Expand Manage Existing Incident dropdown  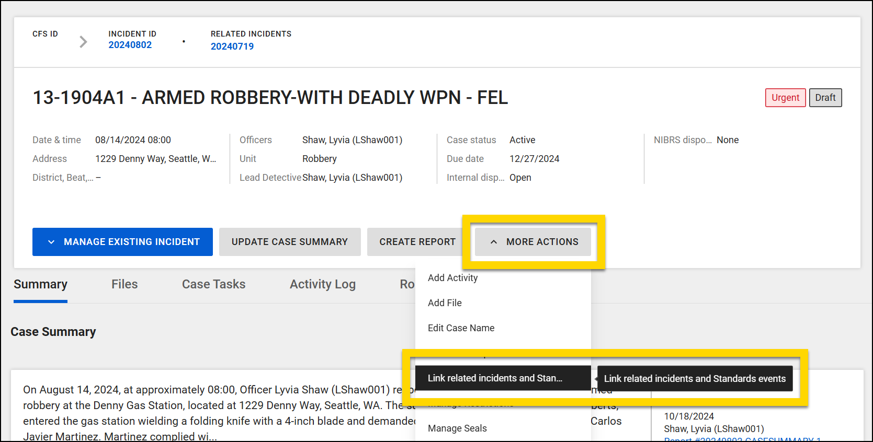pos(122,242)
